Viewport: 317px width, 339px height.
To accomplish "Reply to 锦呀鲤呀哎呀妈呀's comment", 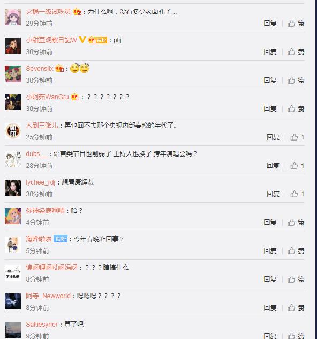I will (270, 279).
